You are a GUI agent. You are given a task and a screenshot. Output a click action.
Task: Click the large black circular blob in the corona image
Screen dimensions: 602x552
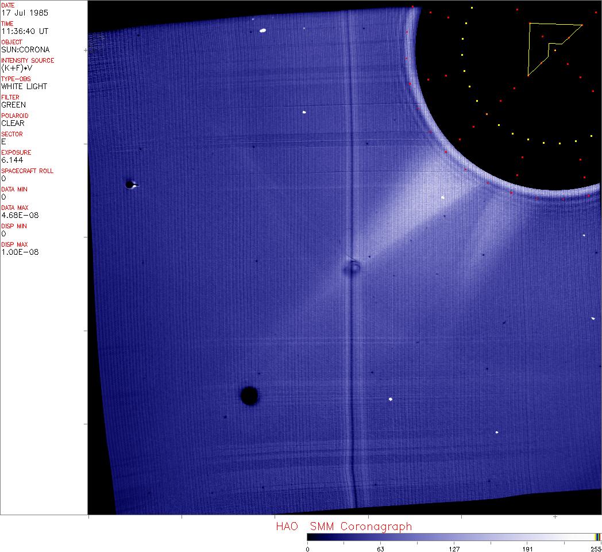[249, 396]
